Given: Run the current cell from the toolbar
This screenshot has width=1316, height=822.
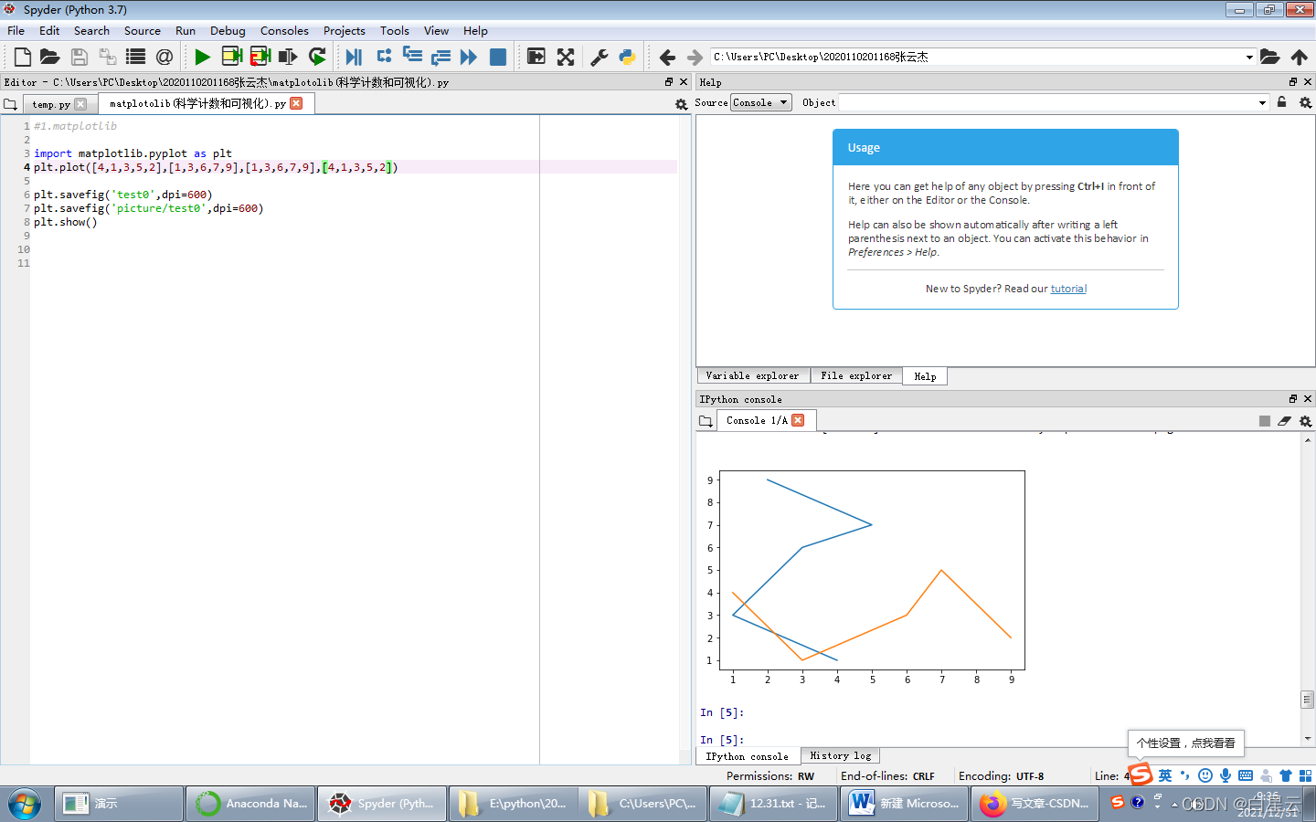Looking at the screenshot, I should pos(231,57).
